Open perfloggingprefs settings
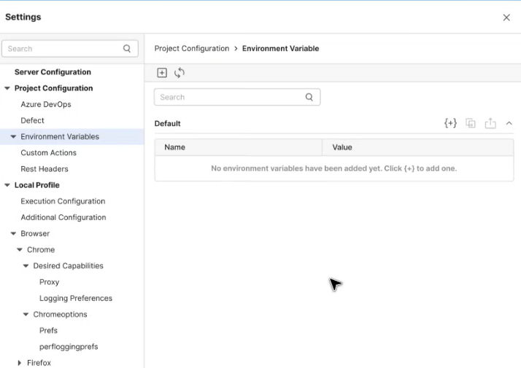 coord(69,347)
